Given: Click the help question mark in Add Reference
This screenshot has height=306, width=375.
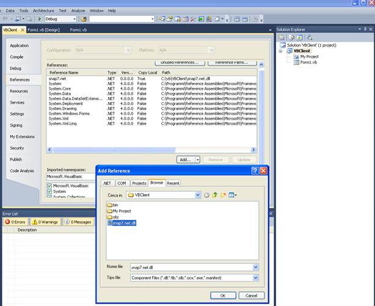Looking at the screenshot, I should pos(255,170).
